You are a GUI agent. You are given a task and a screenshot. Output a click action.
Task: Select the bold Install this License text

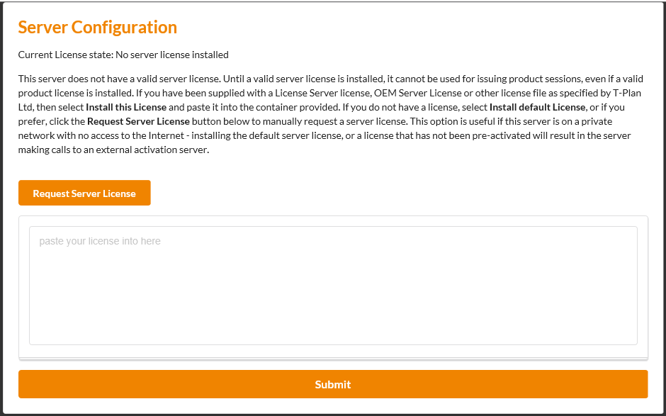(126, 107)
